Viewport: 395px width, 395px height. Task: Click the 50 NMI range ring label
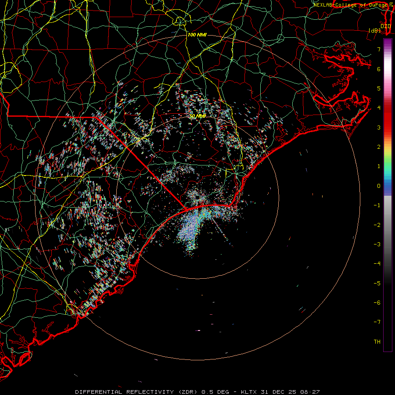click(x=198, y=116)
